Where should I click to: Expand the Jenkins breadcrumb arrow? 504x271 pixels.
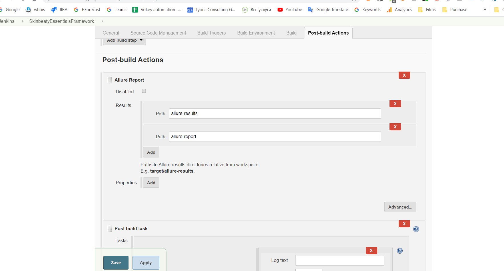coord(23,21)
